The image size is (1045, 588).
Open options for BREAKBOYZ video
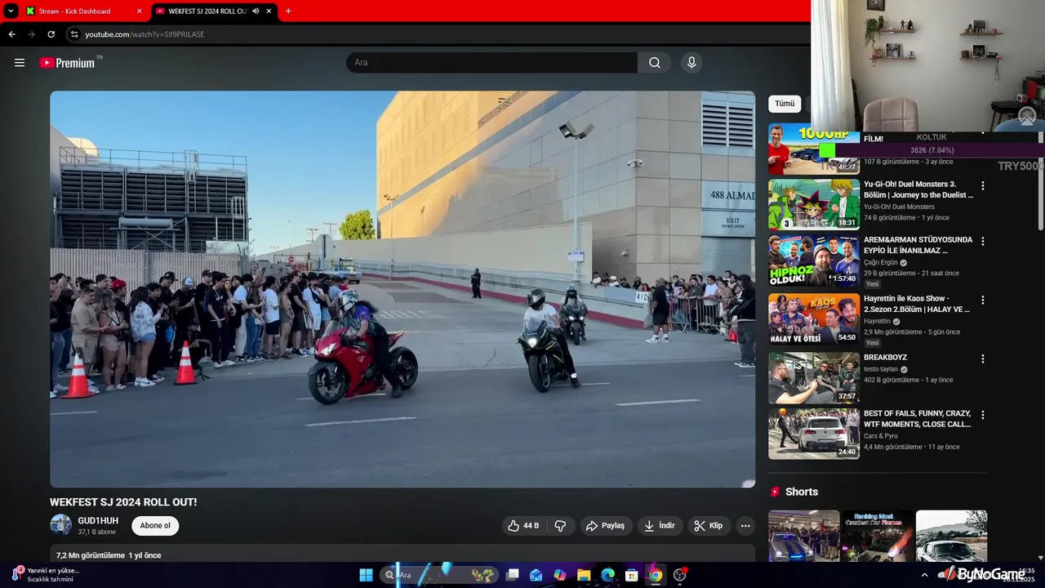[x=983, y=359]
